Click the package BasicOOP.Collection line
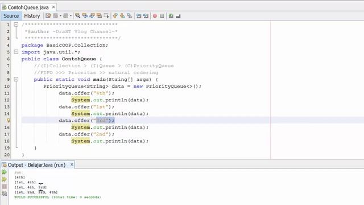Image resolution: width=364 pixels, height=205 pixels. [65, 45]
